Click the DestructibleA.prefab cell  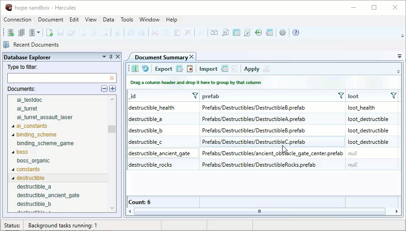click(272, 119)
